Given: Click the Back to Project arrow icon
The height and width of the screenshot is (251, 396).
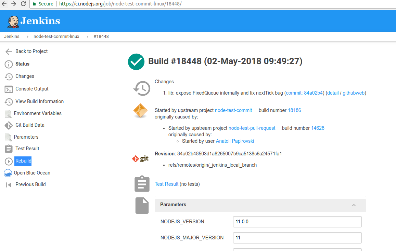Looking at the screenshot, I should (9, 52).
